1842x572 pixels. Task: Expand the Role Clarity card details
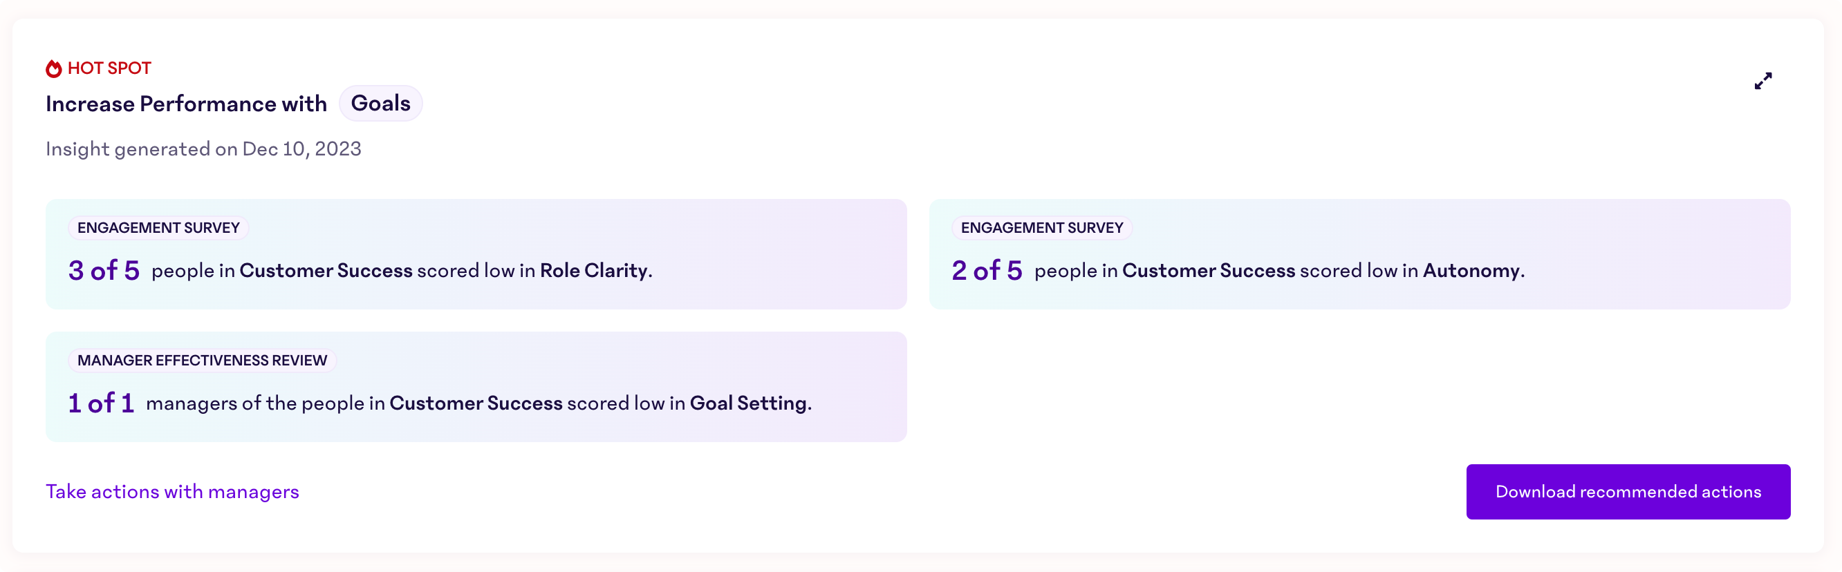pyautogui.click(x=477, y=254)
